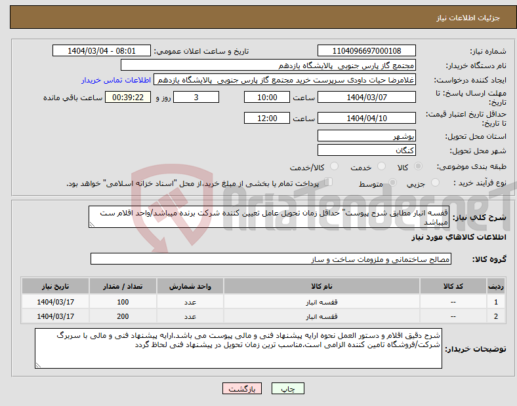Screen dimensions: 517x406
Task: Click the شماره نیاز field 1104096697000108
Action: pos(366,50)
